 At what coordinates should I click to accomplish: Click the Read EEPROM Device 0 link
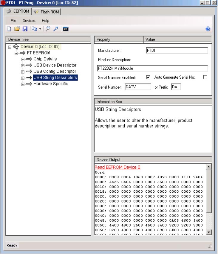click(117, 167)
